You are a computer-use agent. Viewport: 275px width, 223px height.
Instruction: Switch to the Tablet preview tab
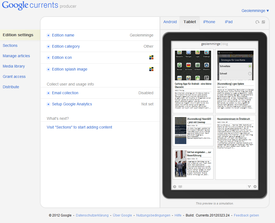point(190,22)
